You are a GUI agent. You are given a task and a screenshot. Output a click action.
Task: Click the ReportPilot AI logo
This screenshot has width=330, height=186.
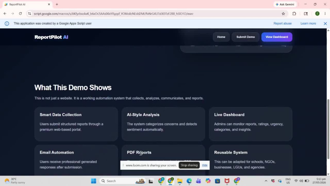coord(51,37)
